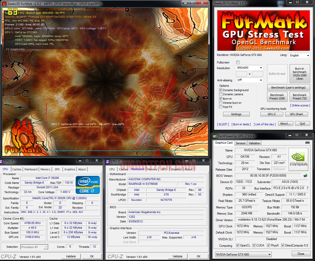Open the GPU selector dropdown in GPU-Z
The image size is (315, 261).
[x=243, y=254]
